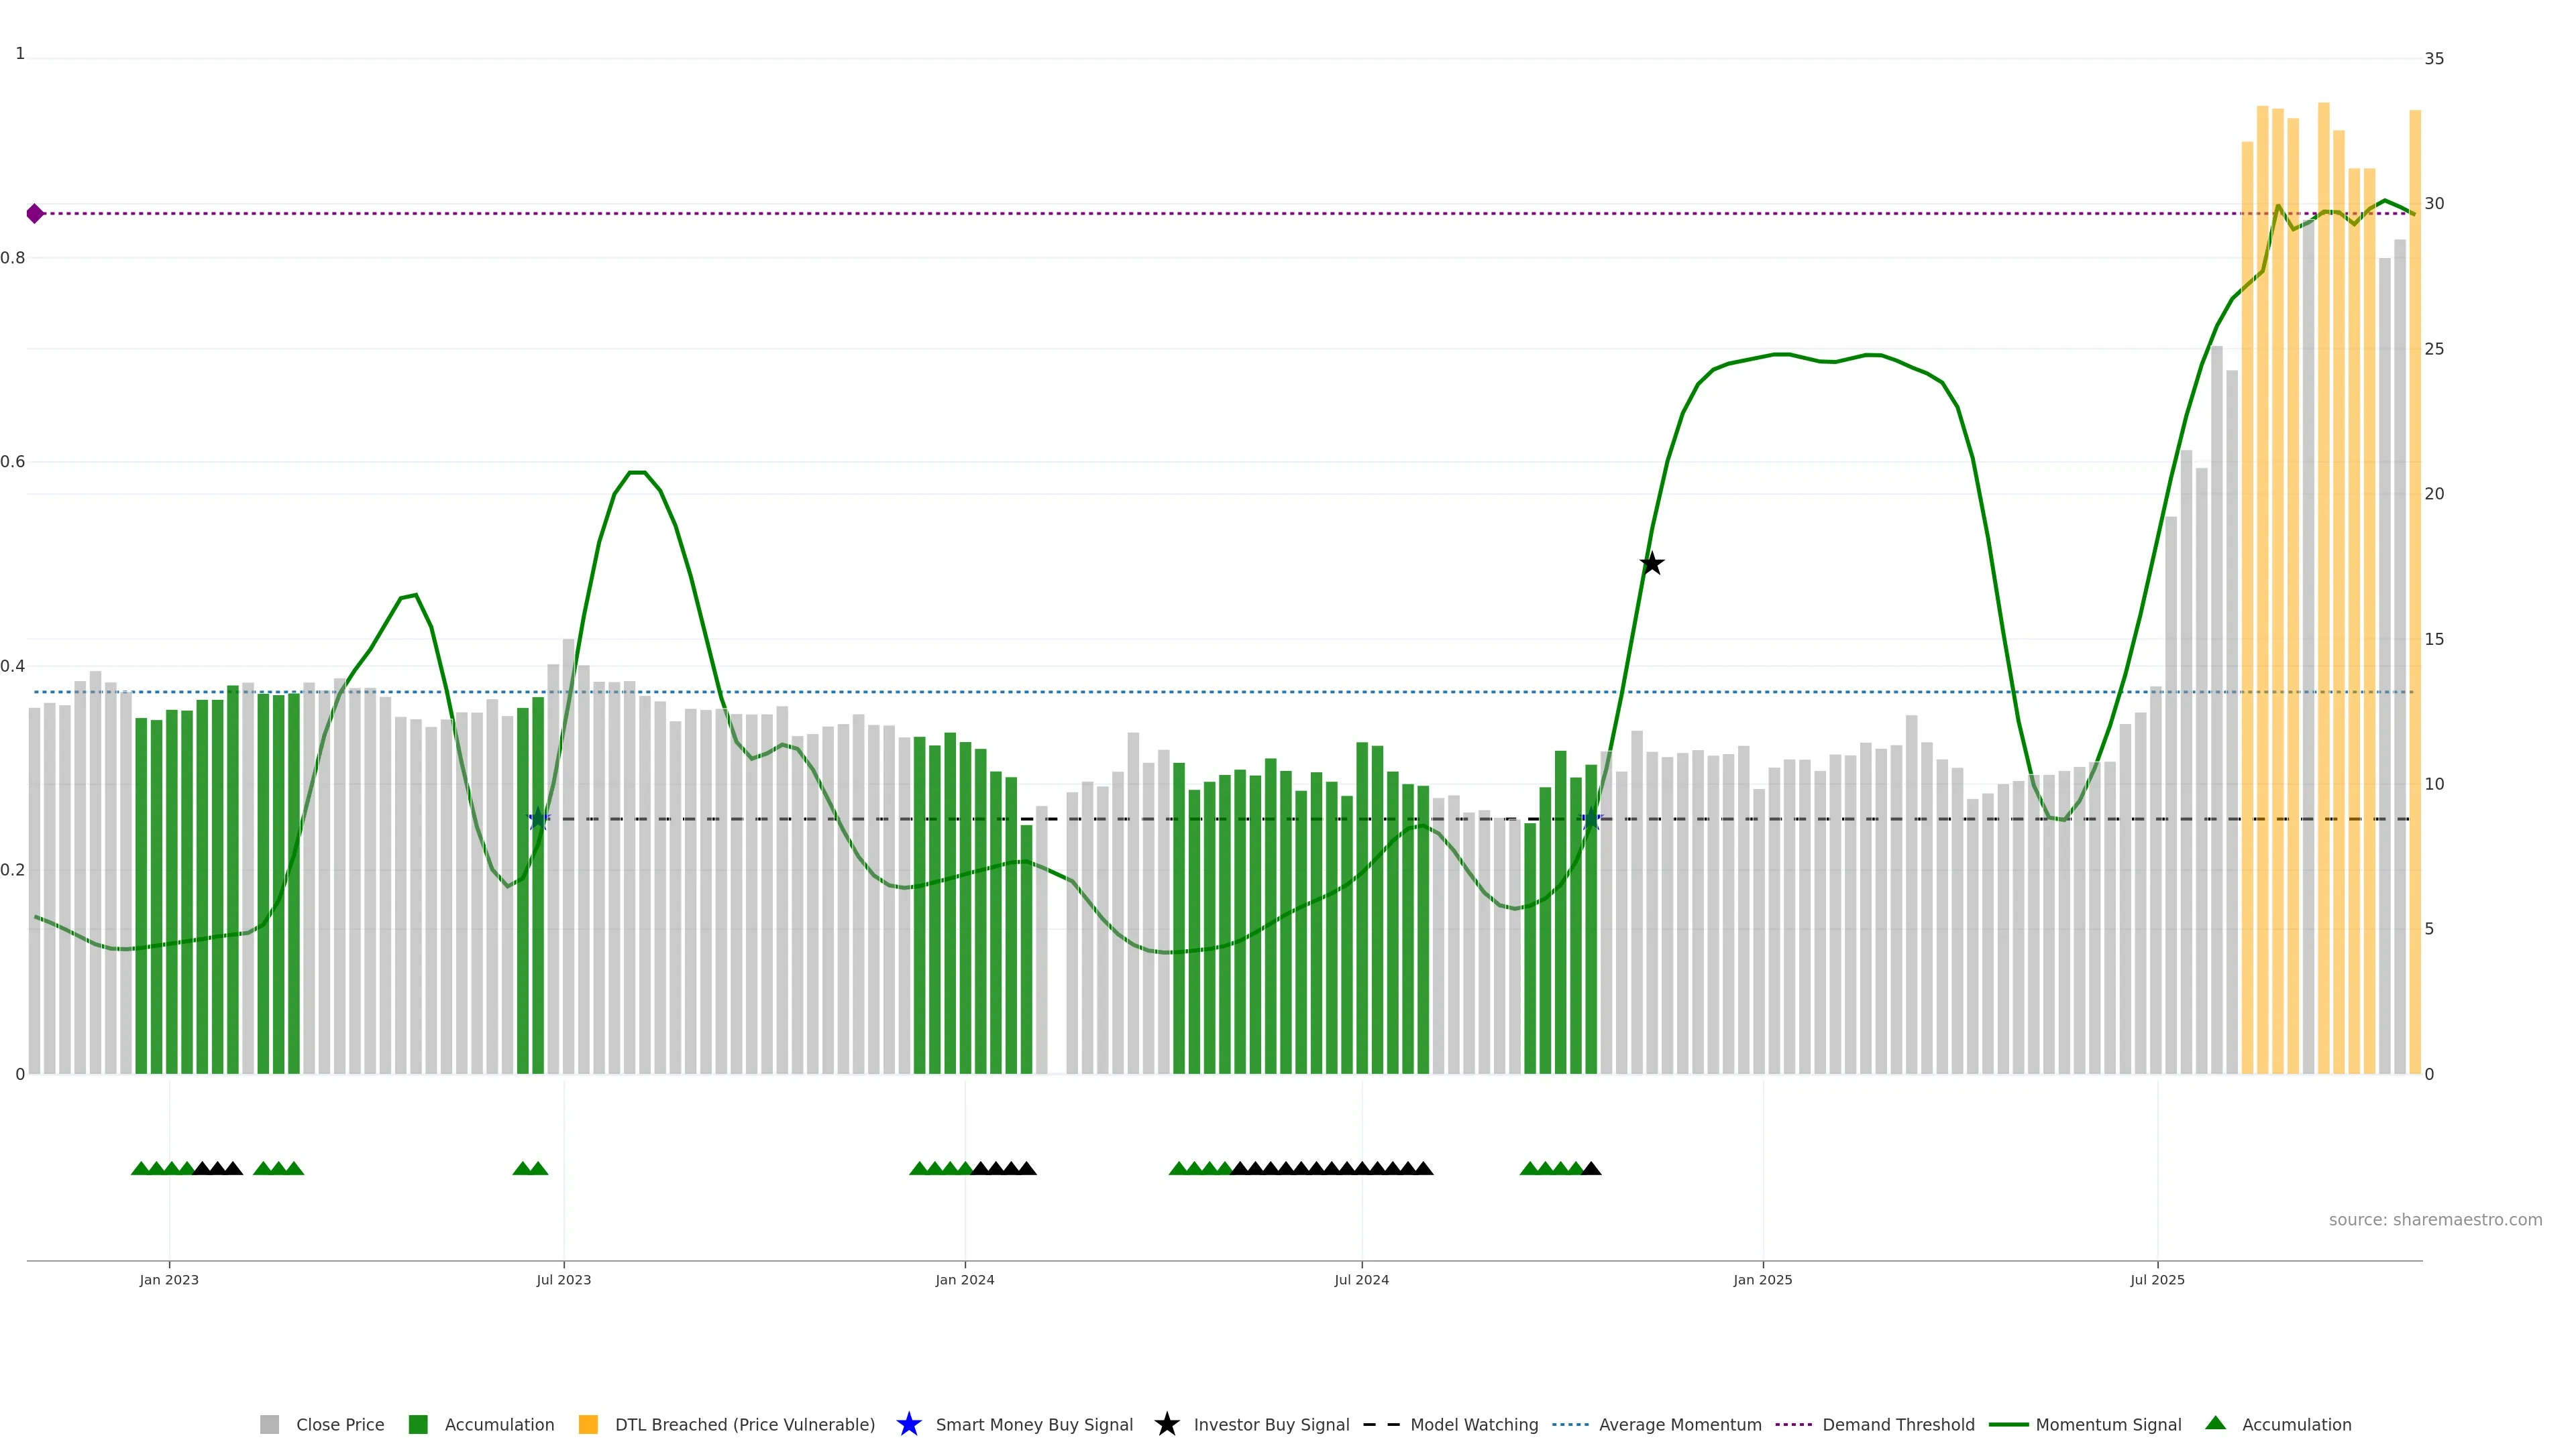Click the Jan 2024 axis label
The width and height of the screenshot is (2576, 1448).
pyautogui.click(x=964, y=1280)
